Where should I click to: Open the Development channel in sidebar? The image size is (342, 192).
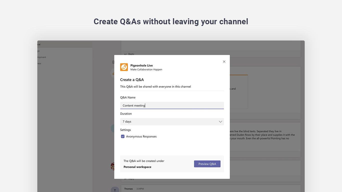point(42,57)
